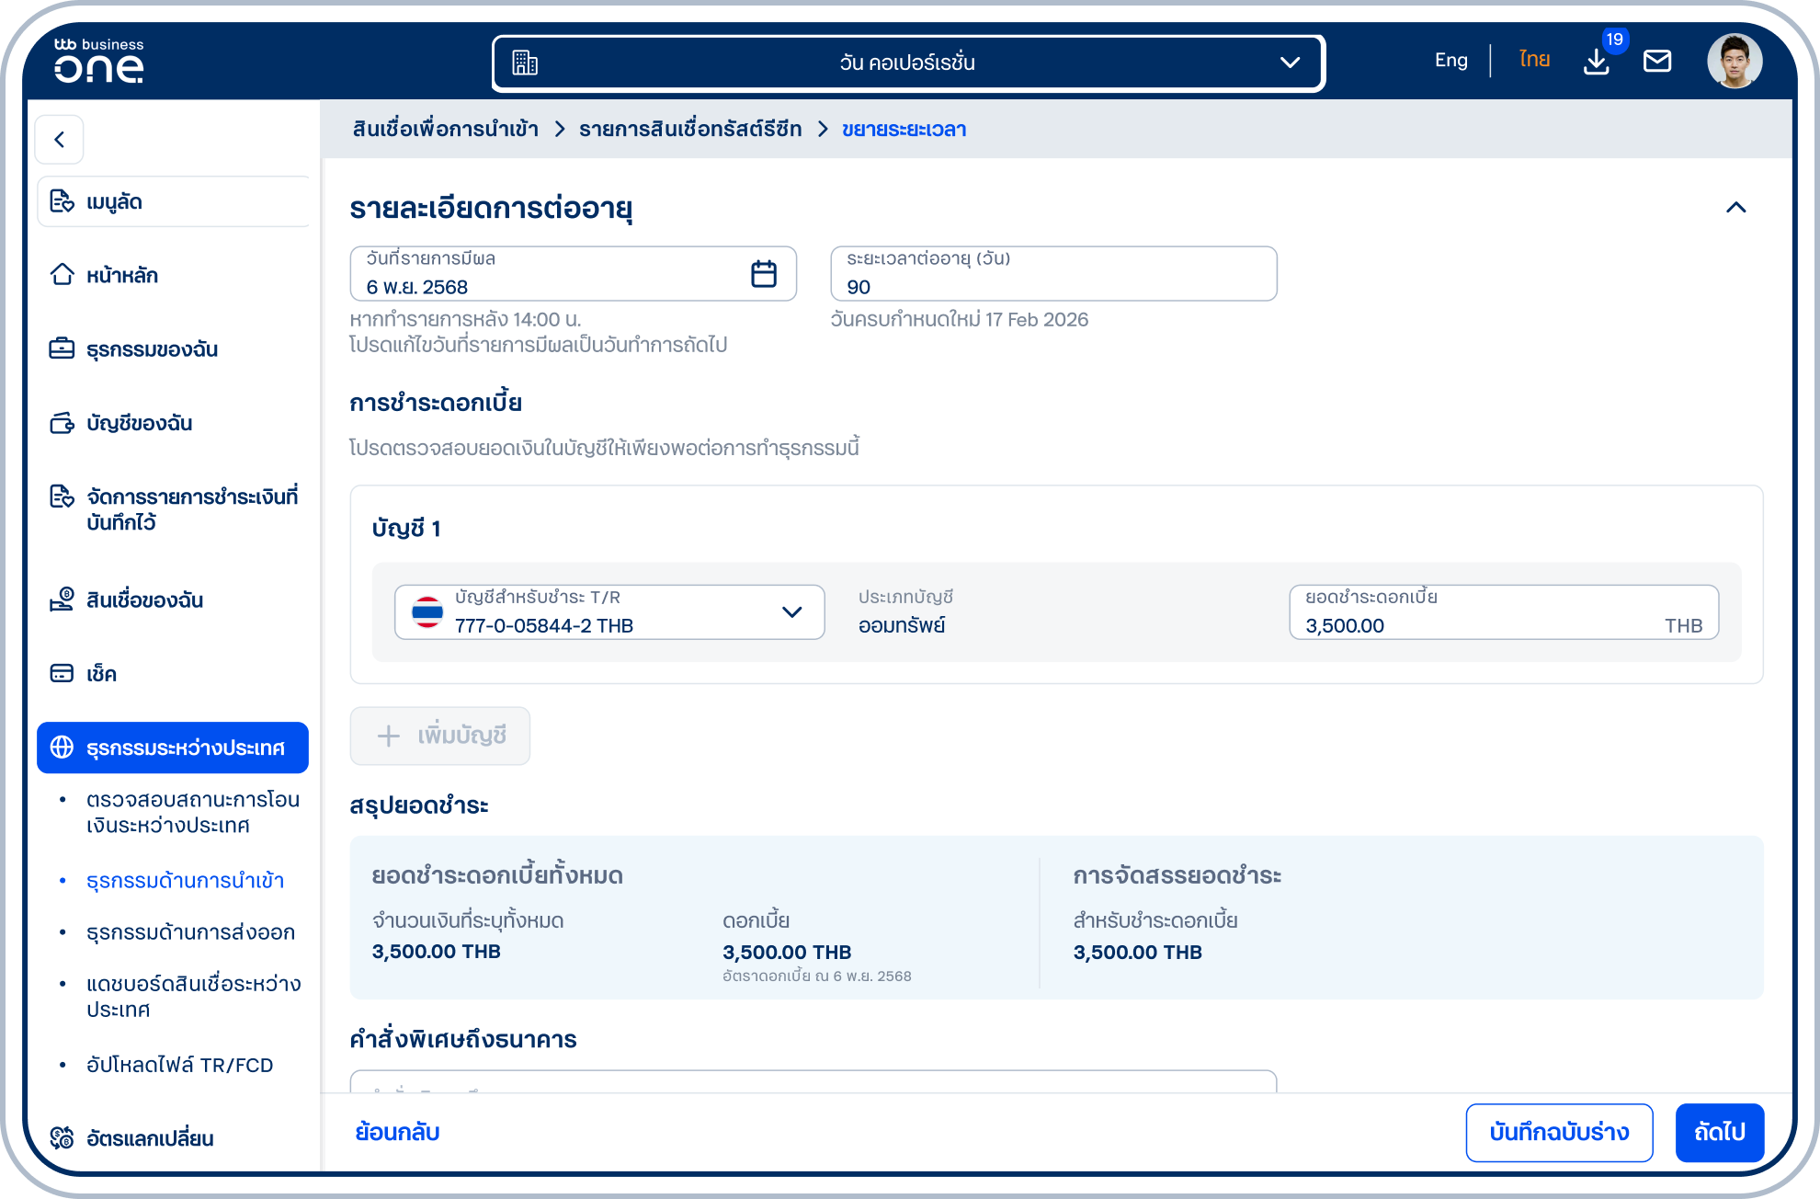The width and height of the screenshot is (1820, 1199).
Task: Click the saved payments document icon
Action: coord(62,497)
